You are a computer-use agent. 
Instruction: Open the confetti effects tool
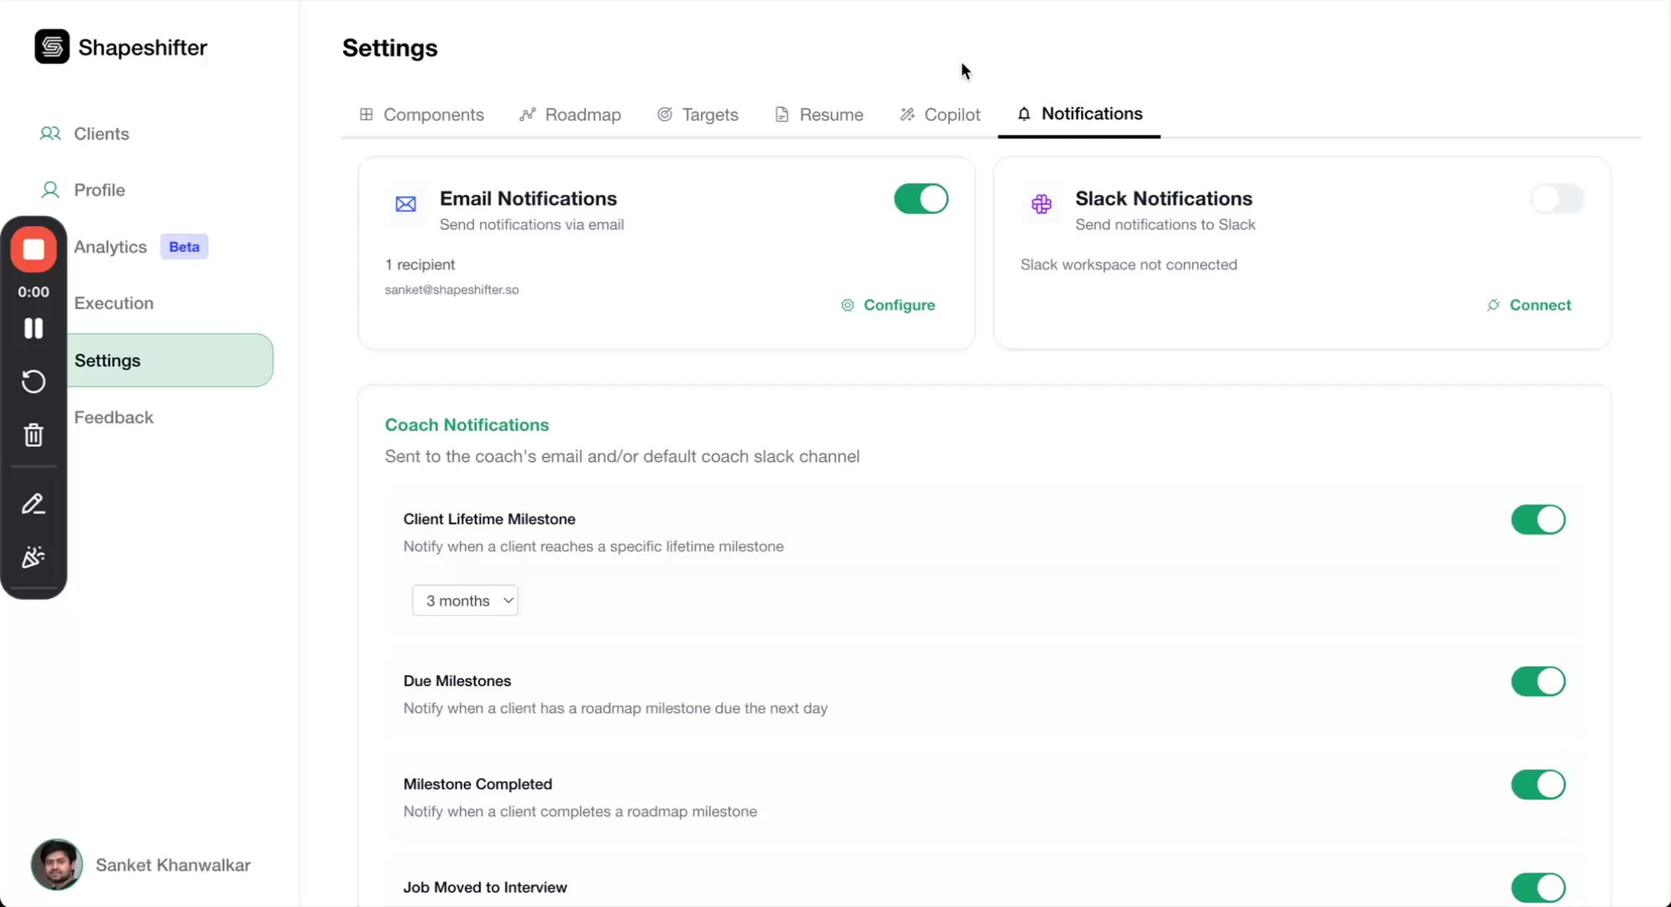pos(34,557)
